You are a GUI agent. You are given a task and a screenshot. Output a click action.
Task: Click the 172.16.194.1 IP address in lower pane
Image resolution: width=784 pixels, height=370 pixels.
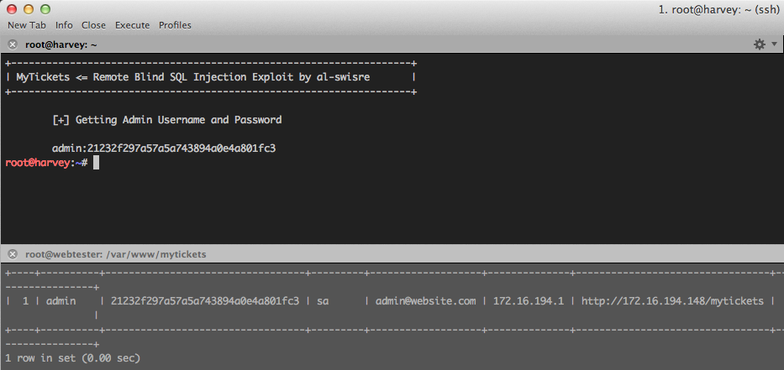[529, 301]
